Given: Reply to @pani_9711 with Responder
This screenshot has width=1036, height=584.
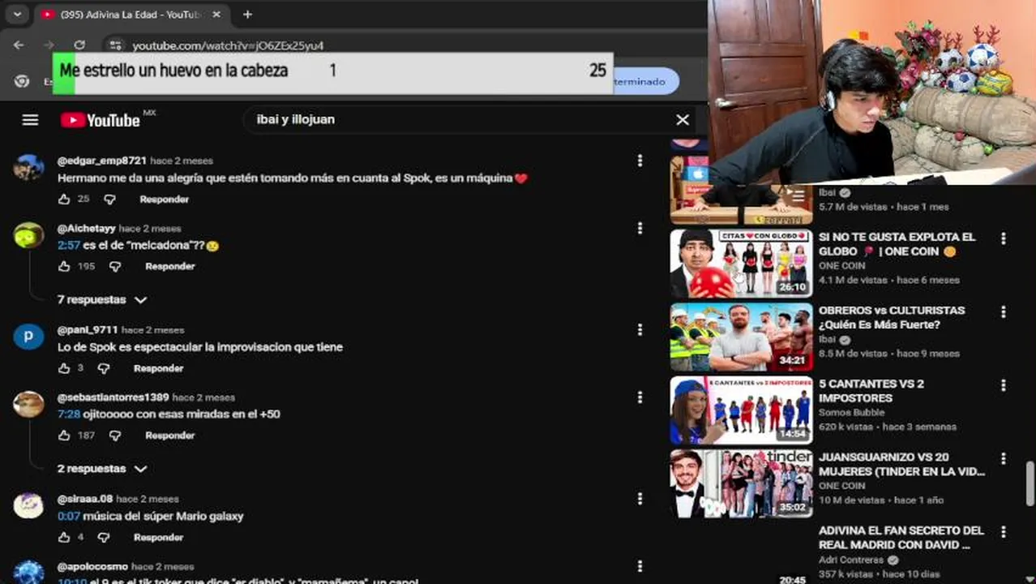Looking at the screenshot, I should coord(158,368).
